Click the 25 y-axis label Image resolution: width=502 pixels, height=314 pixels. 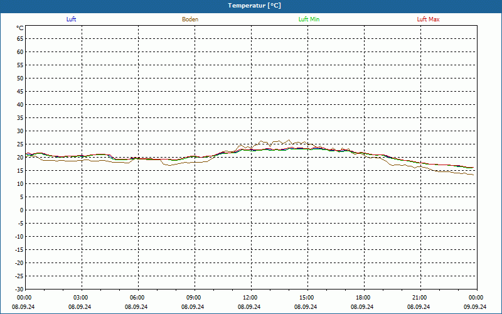point(20,144)
